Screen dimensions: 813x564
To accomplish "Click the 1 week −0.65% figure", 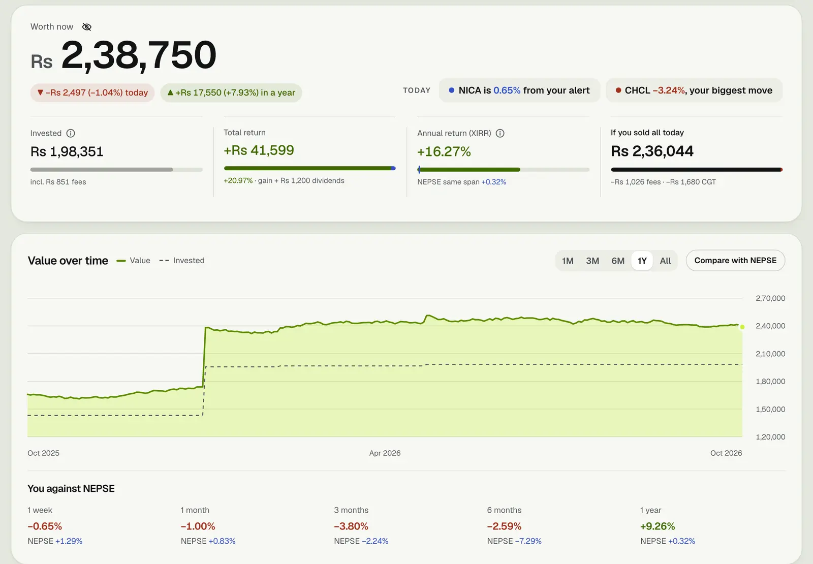I will [x=45, y=526].
